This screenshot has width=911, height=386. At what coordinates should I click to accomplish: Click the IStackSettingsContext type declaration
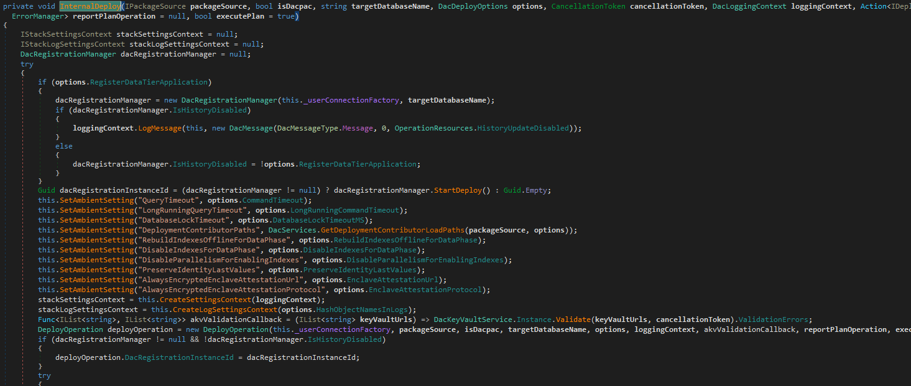[x=66, y=34]
